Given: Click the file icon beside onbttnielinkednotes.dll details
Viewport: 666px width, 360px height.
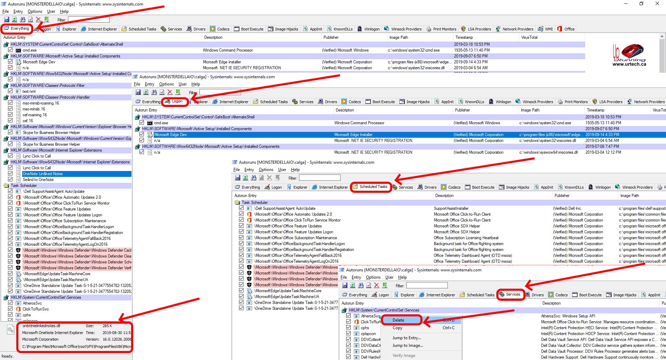Looking at the screenshot, I should pyautogui.click(x=10, y=330).
